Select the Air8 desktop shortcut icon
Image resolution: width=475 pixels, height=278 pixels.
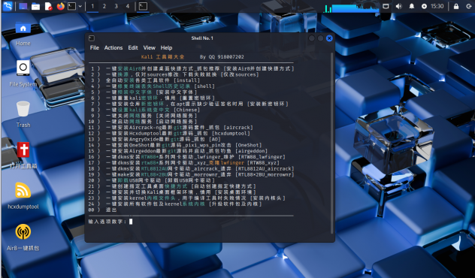pos(23,237)
